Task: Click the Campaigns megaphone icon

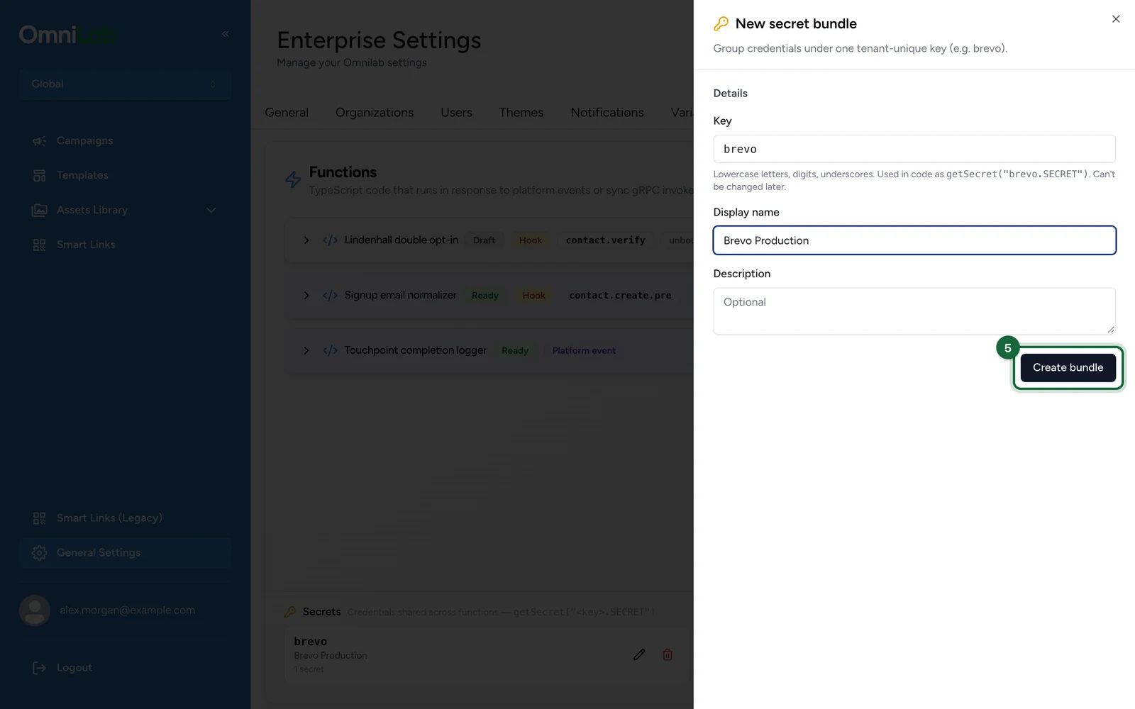Action: pyautogui.click(x=39, y=141)
